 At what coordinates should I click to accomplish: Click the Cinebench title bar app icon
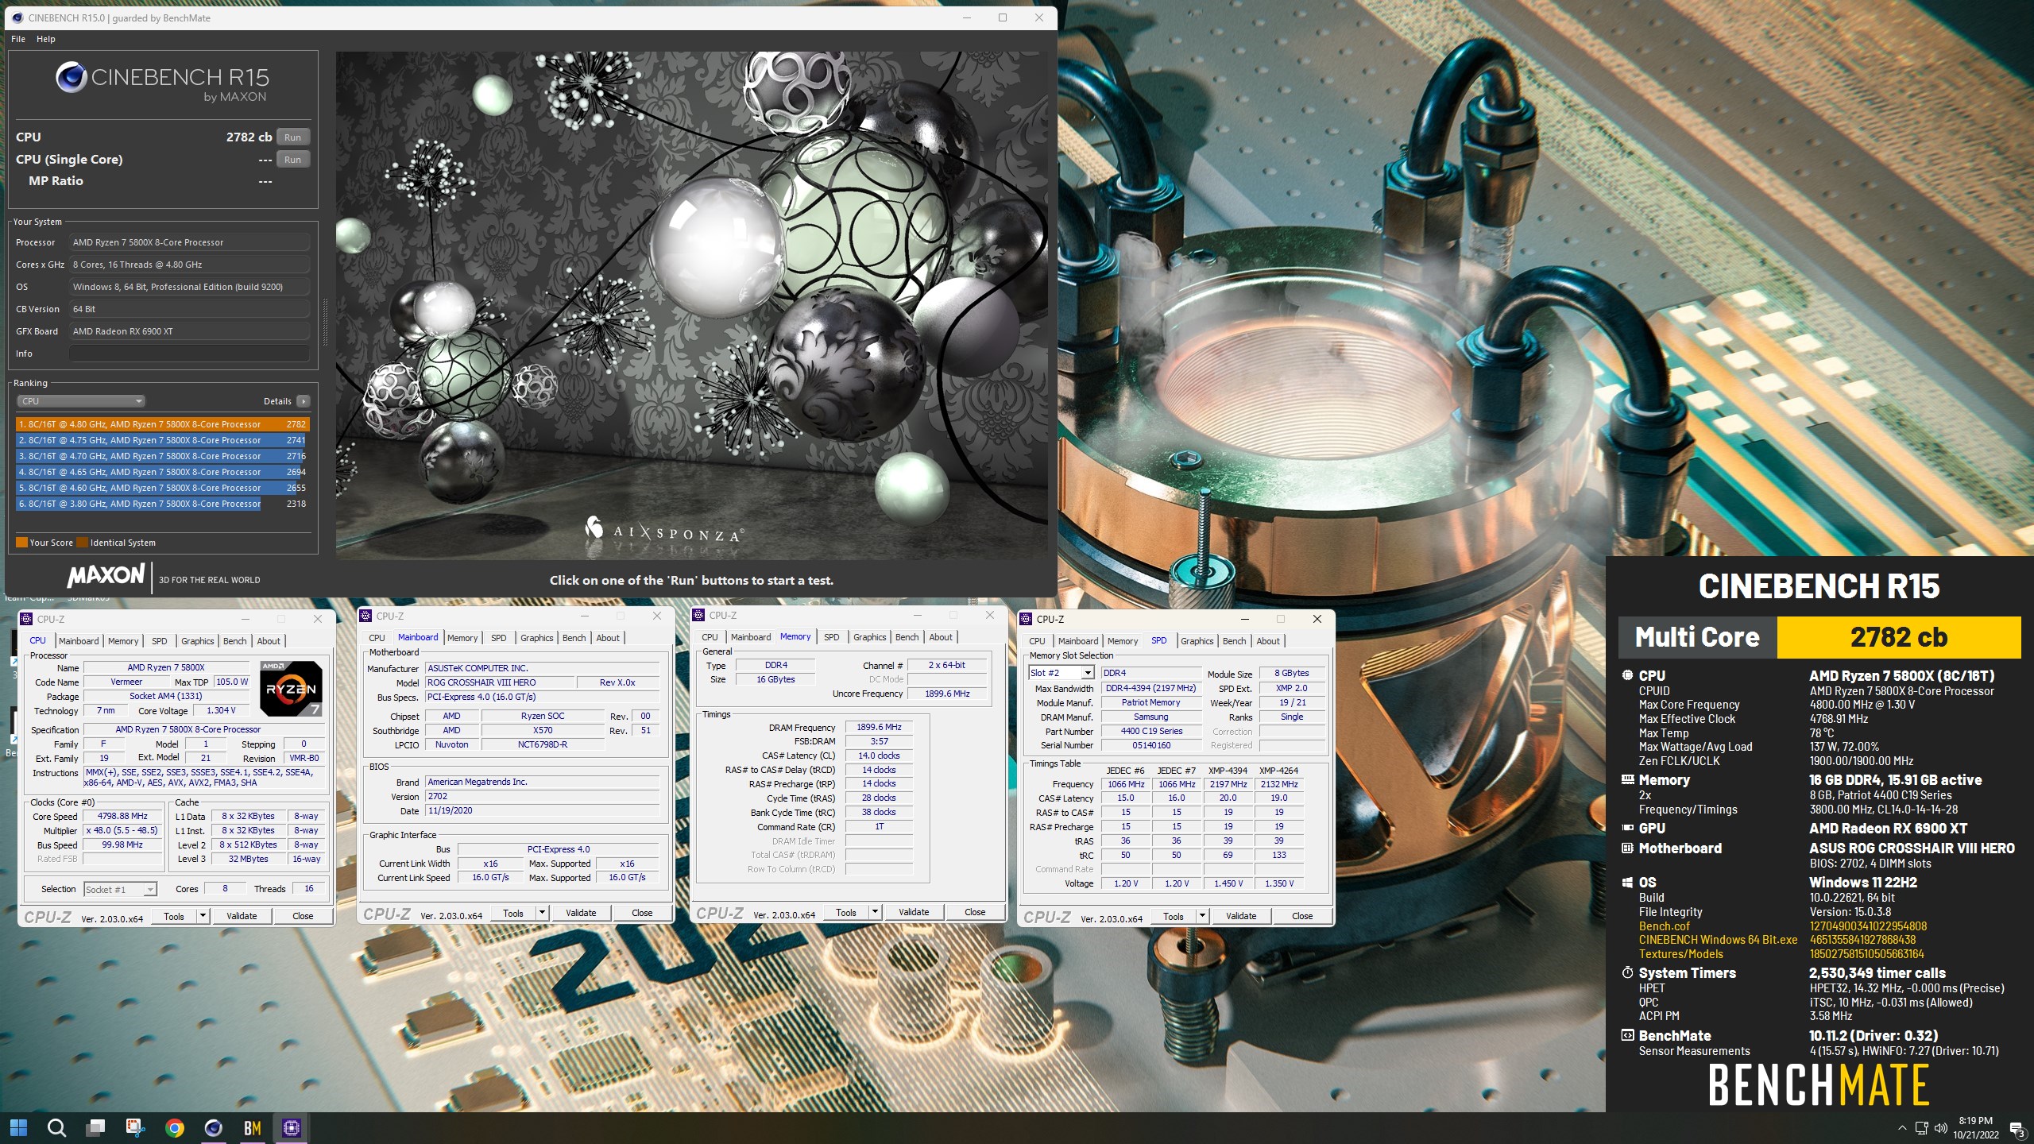17,17
